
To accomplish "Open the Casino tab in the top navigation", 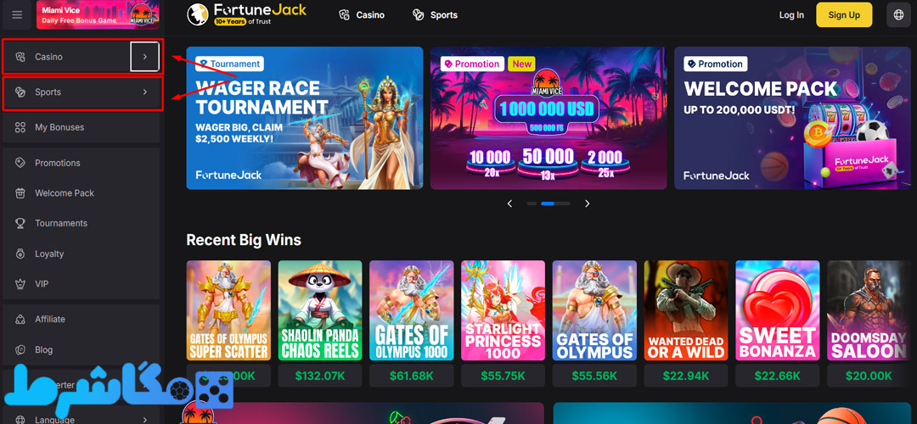I will (x=362, y=15).
